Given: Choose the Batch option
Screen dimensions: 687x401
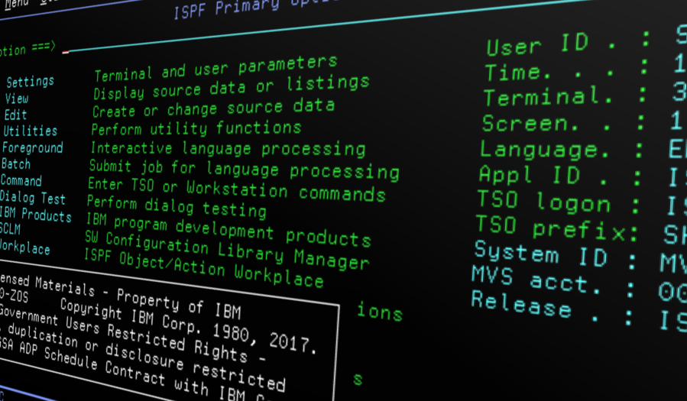Looking at the screenshot, I should click(16, 164).
